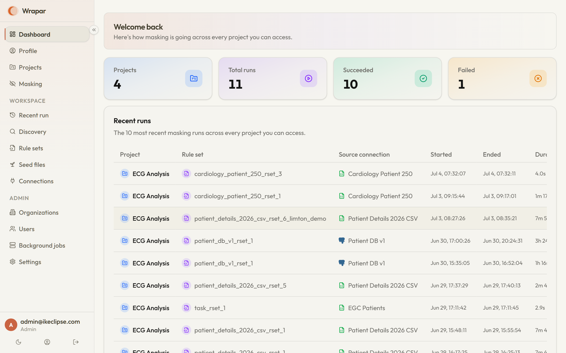The height and width of the screenshot is (353, 566).
Task: Click the Rule set column header
Action: click(193, 155)
